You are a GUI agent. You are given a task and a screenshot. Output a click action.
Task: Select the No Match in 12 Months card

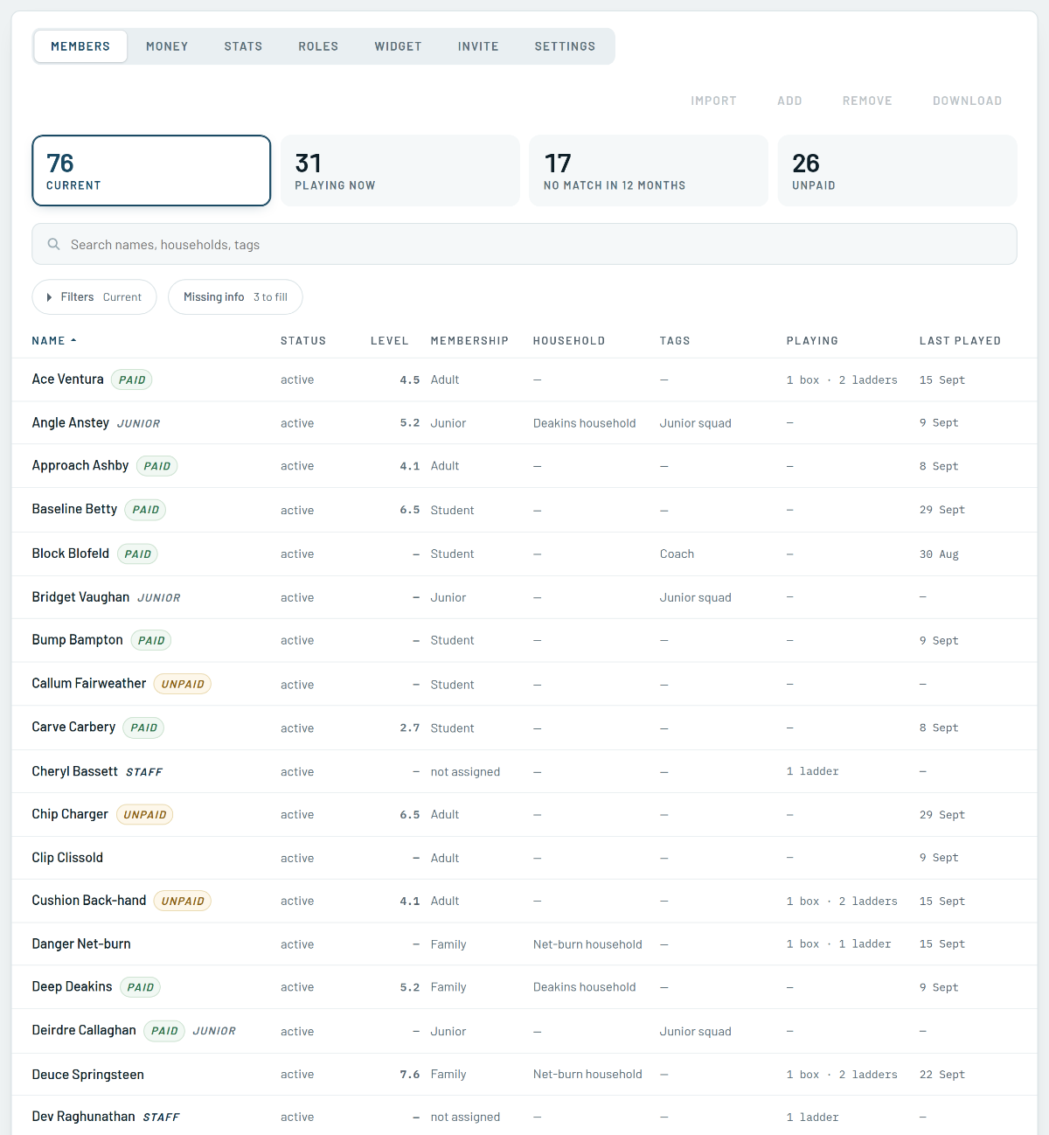649,171
